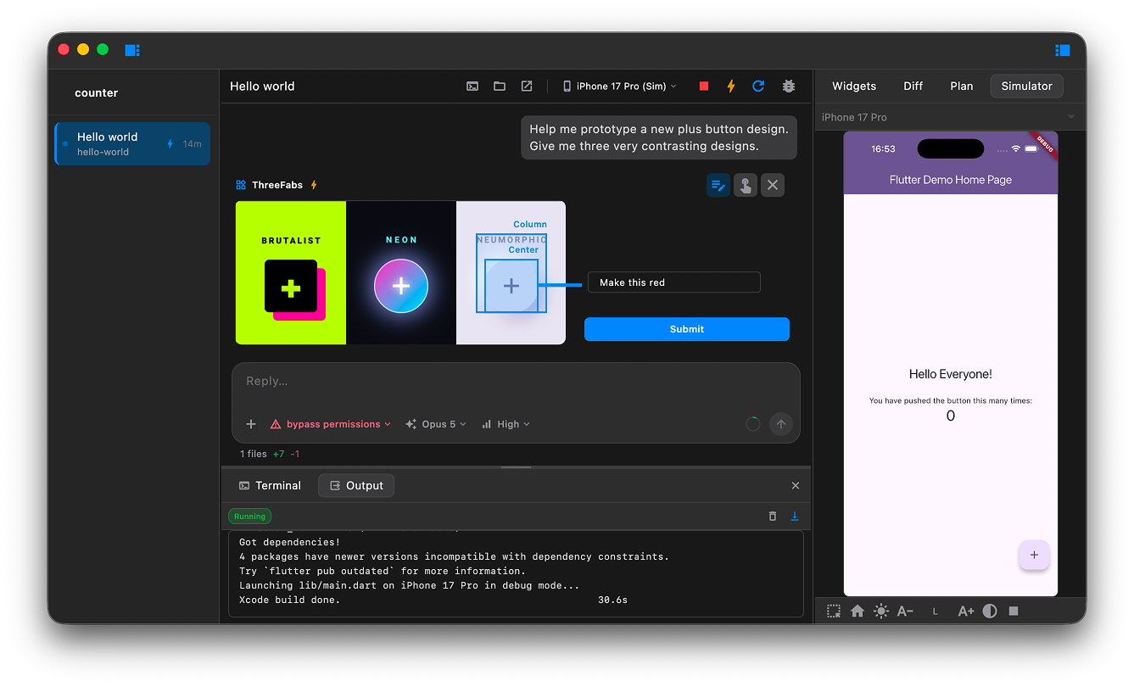Screen dimensions: 1134x687
Task: Focus the Reply... message input
Action: 516,382
